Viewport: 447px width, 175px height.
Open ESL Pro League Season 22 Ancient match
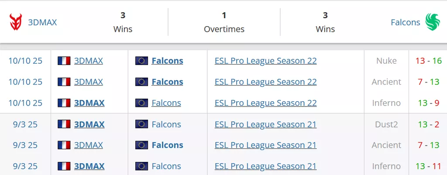click(x=265, y=82)
